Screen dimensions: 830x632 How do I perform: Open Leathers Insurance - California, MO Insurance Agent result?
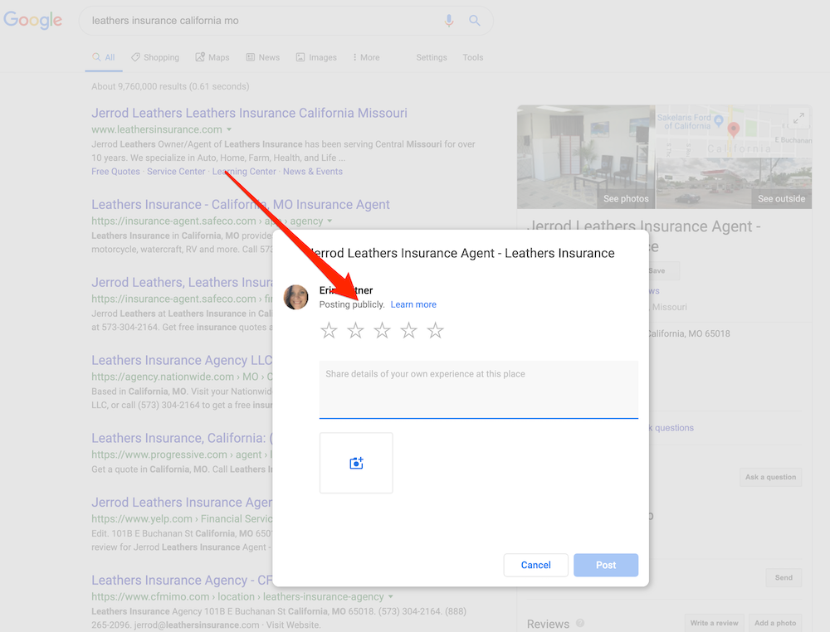[241, 205]
